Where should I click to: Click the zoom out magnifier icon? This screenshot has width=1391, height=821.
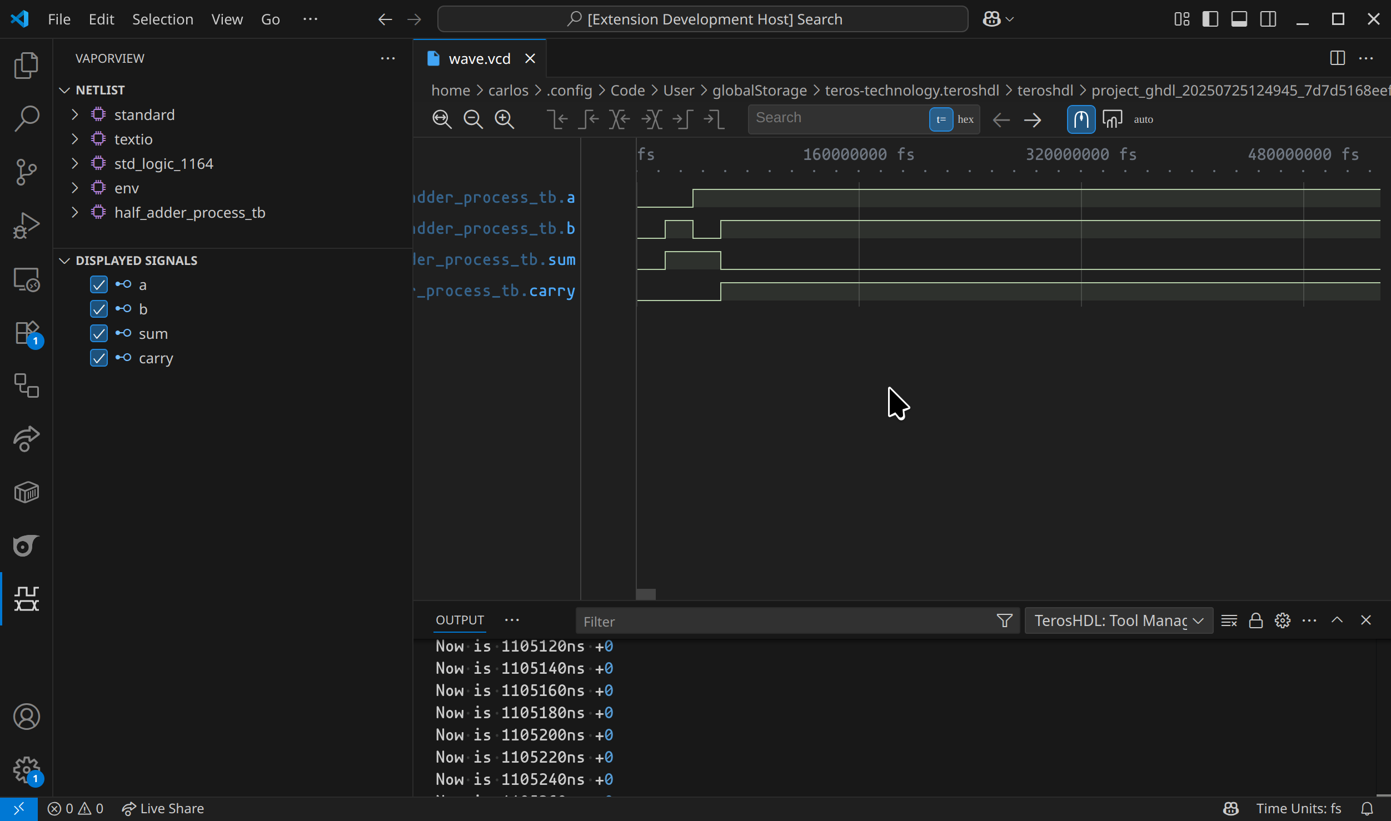click(x=473, y=119)
